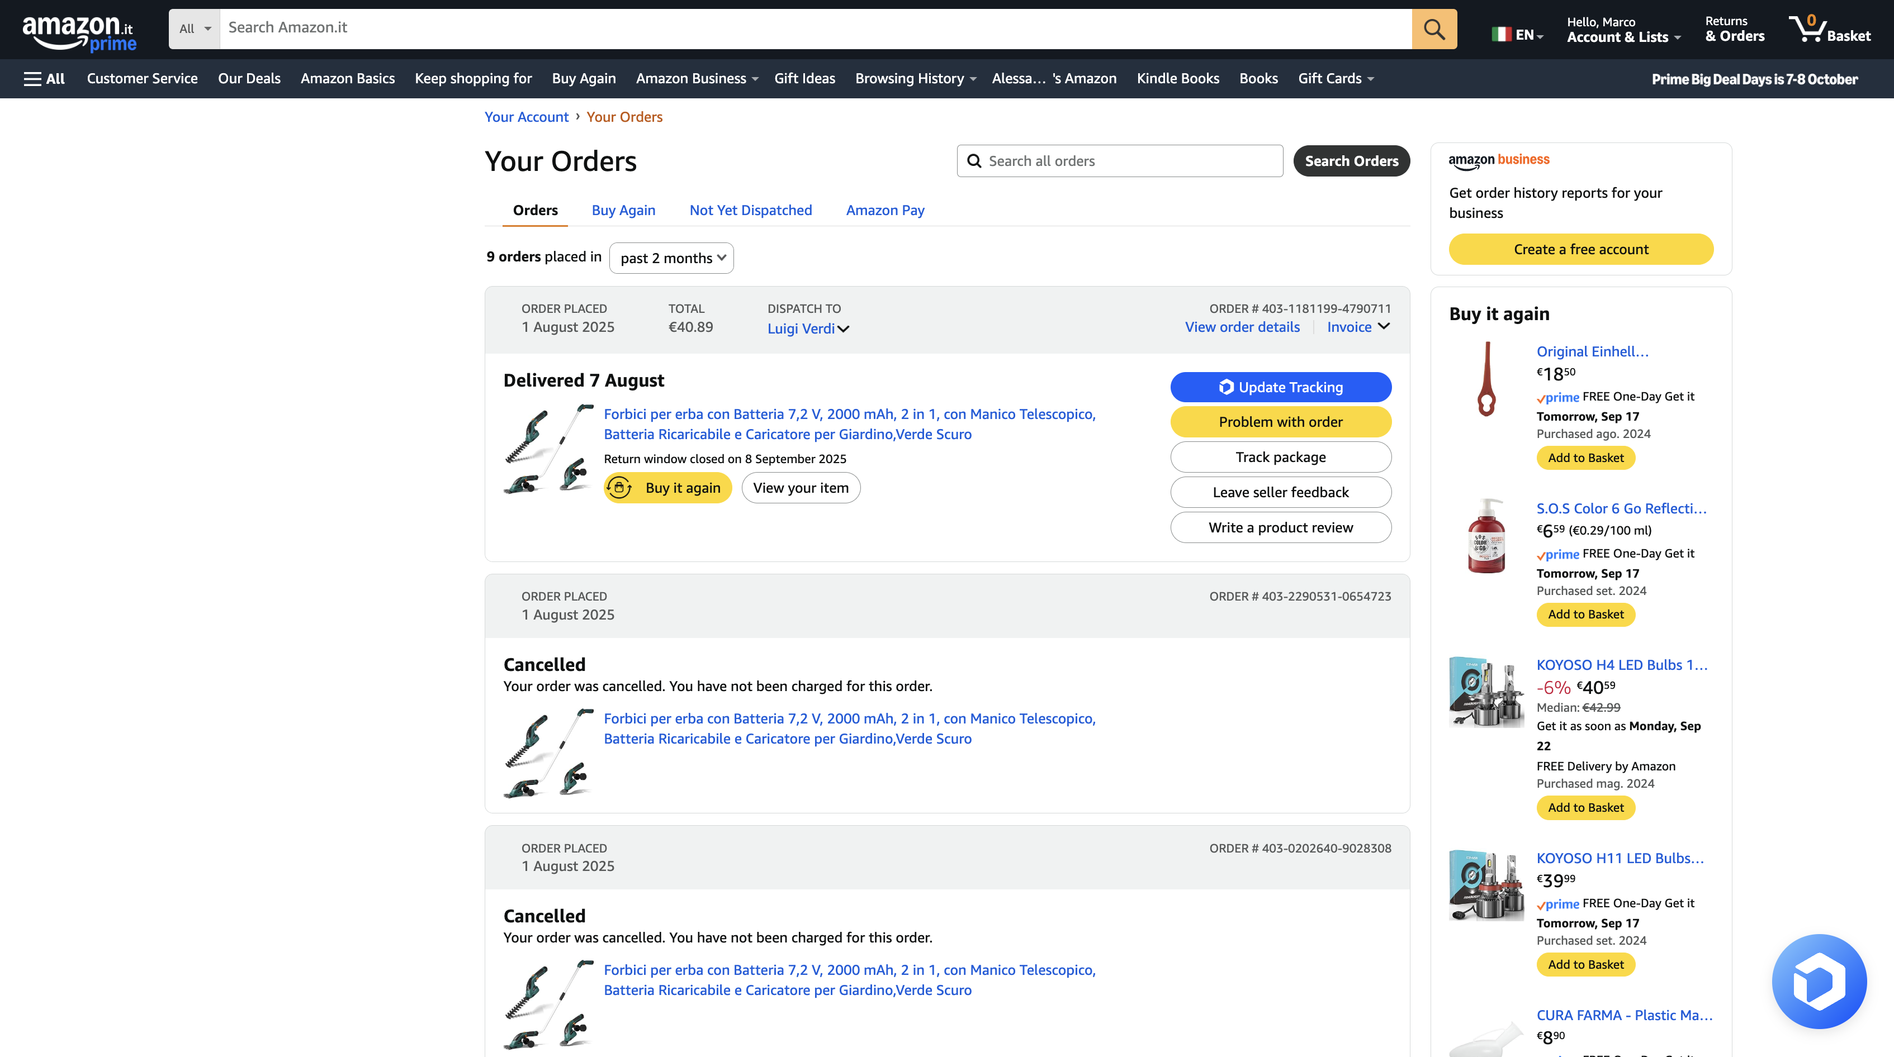Click the Search Amazon.it input field
The image size is (1894, 1057).
[816, 28]
